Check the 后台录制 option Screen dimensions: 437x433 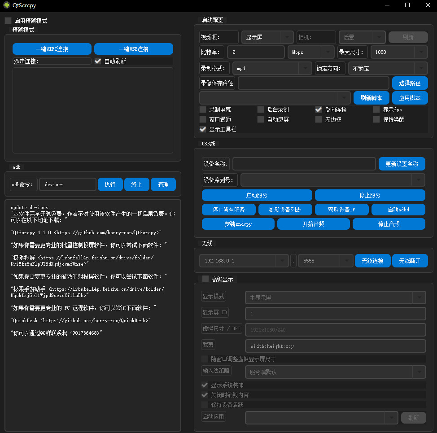261,109
